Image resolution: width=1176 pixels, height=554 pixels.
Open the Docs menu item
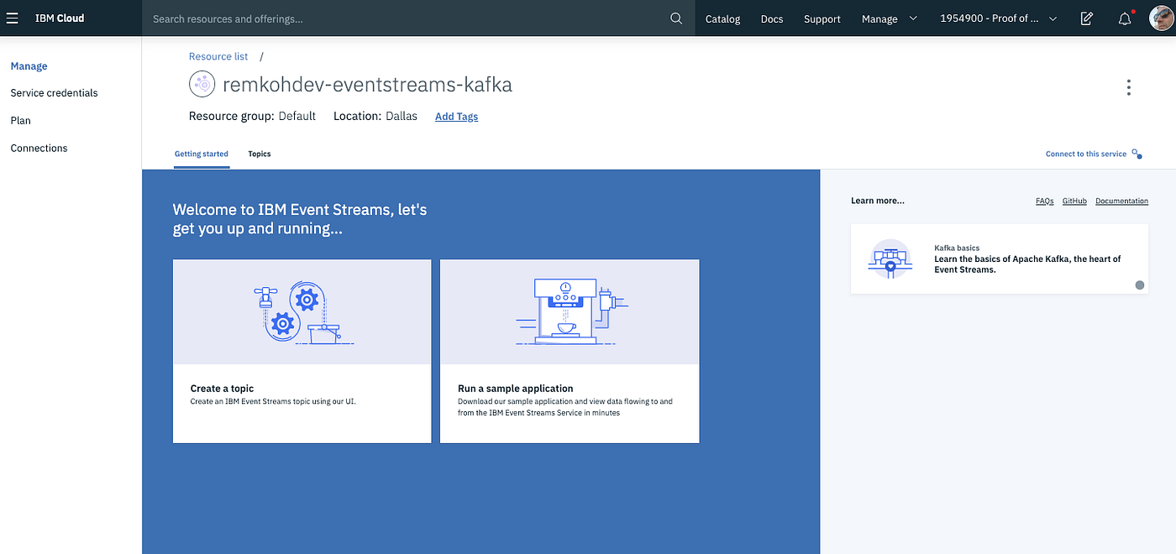coord(771,18)
